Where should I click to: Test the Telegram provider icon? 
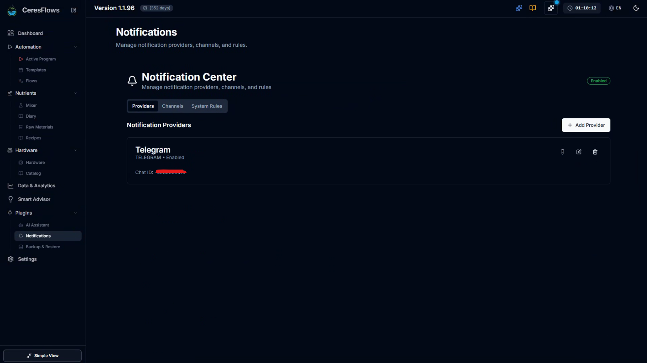[x=562, y=152]
